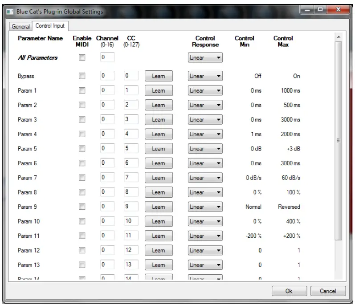Toggle Enable MIDI for Param 6
Screen dimensions: 355x305
[x=82, y=163]
